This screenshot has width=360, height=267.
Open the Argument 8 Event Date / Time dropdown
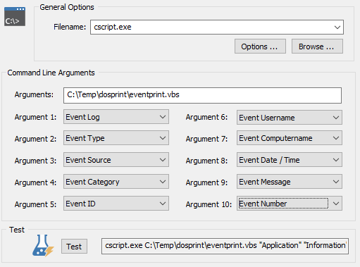point(290,160)
